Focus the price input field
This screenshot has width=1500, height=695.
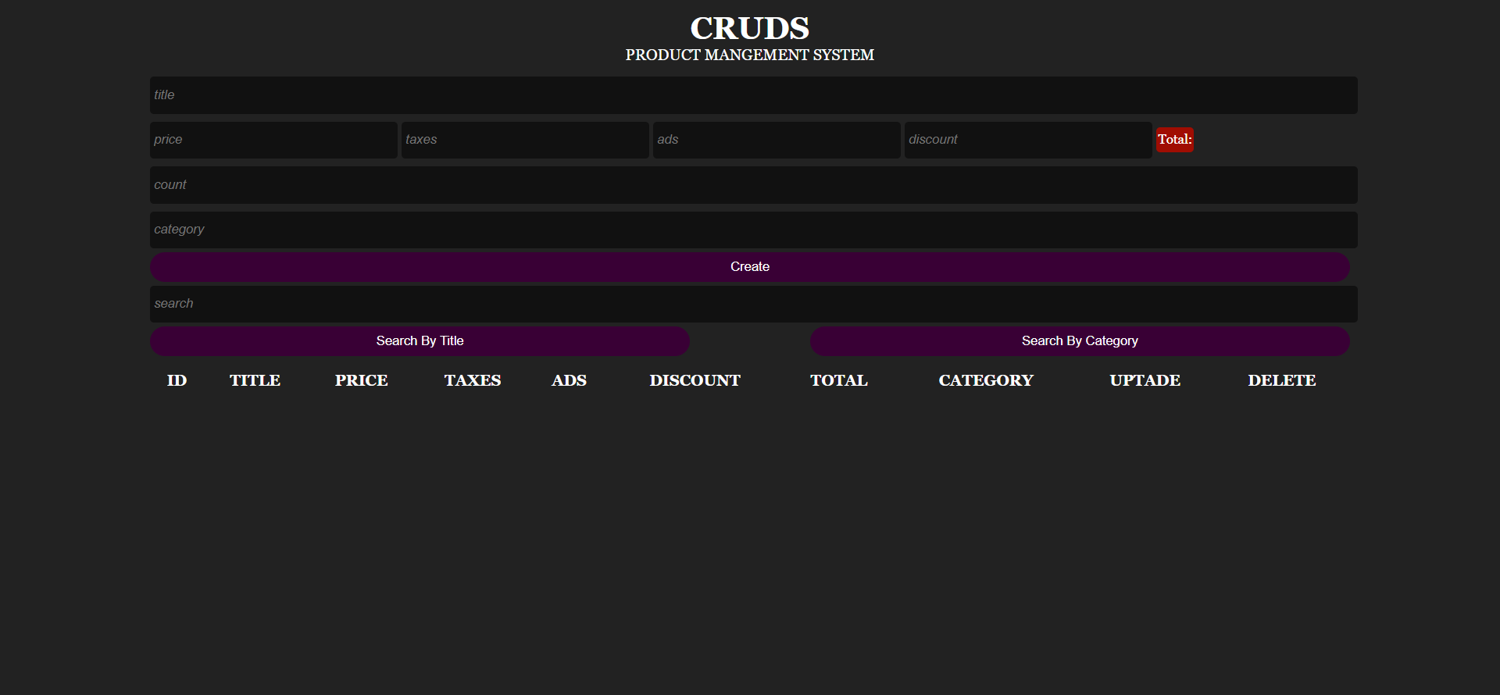(273, 140)
